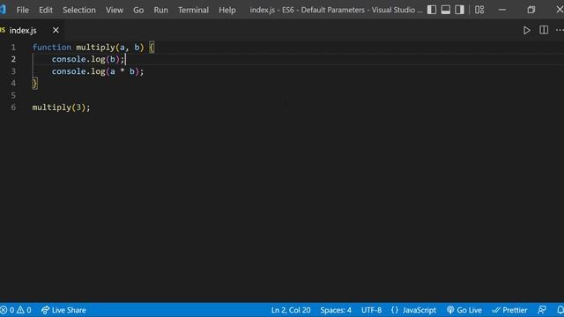Open notifications bell in status bar
The width and height of the screenshot is (564, 317).
(560, 310)
